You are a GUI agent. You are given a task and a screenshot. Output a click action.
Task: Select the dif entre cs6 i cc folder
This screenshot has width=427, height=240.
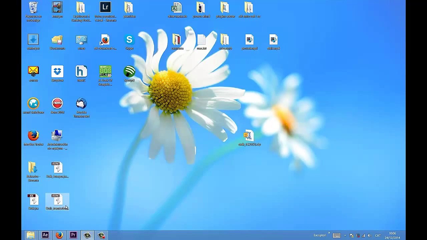[249, 10]
